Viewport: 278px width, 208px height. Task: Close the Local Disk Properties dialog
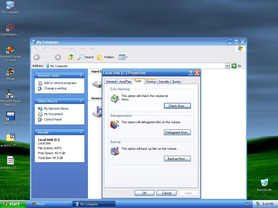point(197,73)
